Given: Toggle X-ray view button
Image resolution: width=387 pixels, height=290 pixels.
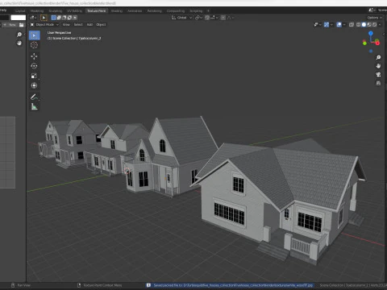Looking at the screenshot, I should pyautogui.click(x=352, y=25).
